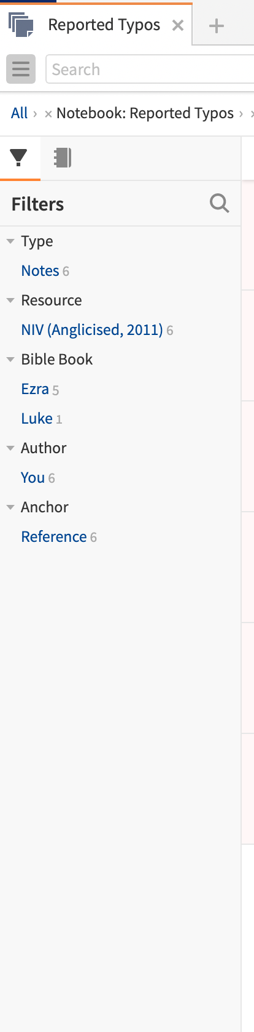The width and height of the screenshot is (254, 1032).
Task: Filter by Luke
Action: click(x=37, y=419)
